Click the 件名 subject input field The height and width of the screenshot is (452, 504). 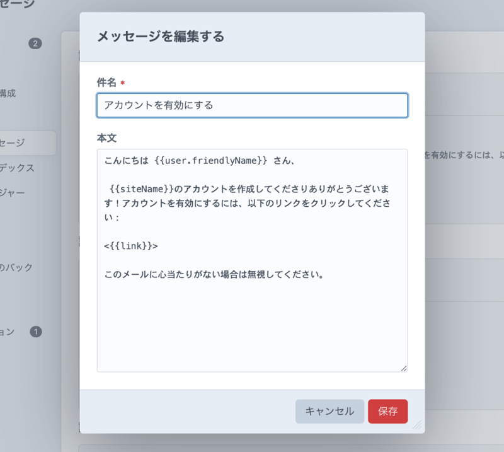[x=252, y=105]
